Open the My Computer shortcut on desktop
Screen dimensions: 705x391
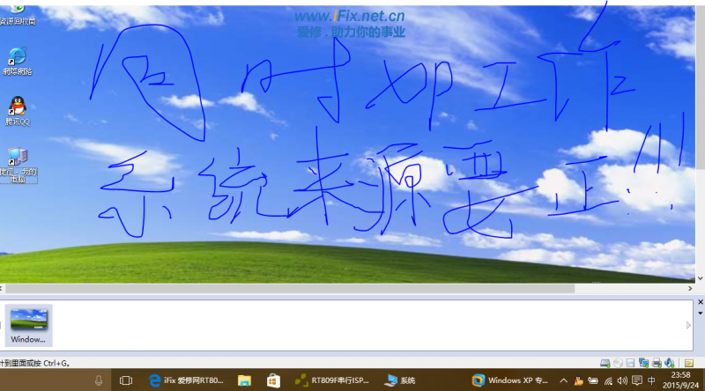tap(18, 166)
